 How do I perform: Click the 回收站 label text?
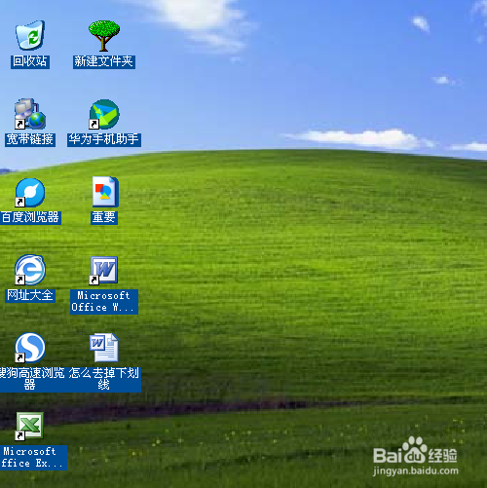pos(30,61)
